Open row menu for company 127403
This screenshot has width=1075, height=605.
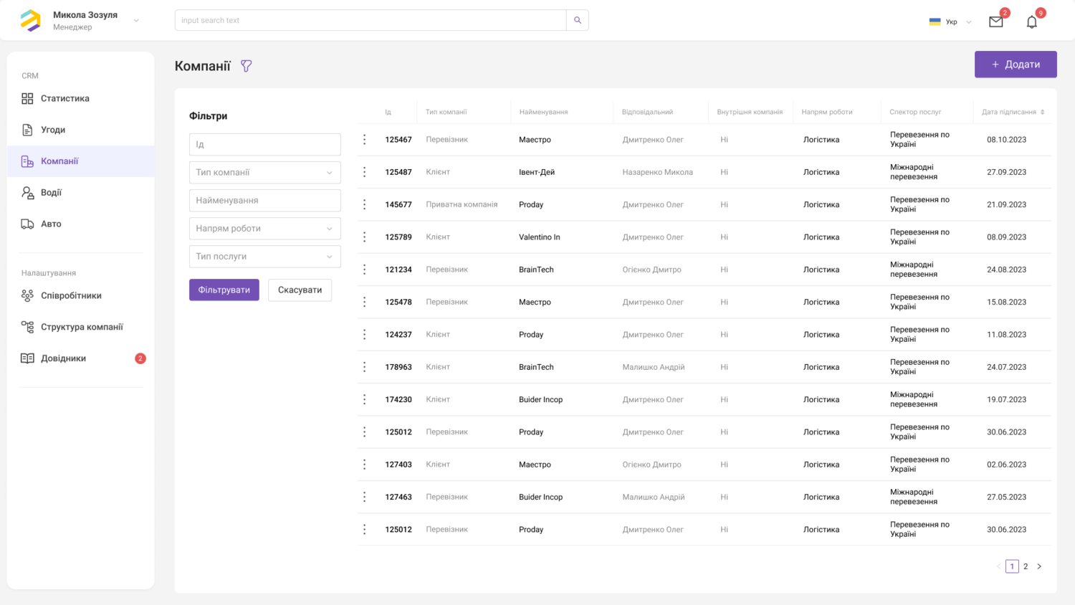click(365, 465)
